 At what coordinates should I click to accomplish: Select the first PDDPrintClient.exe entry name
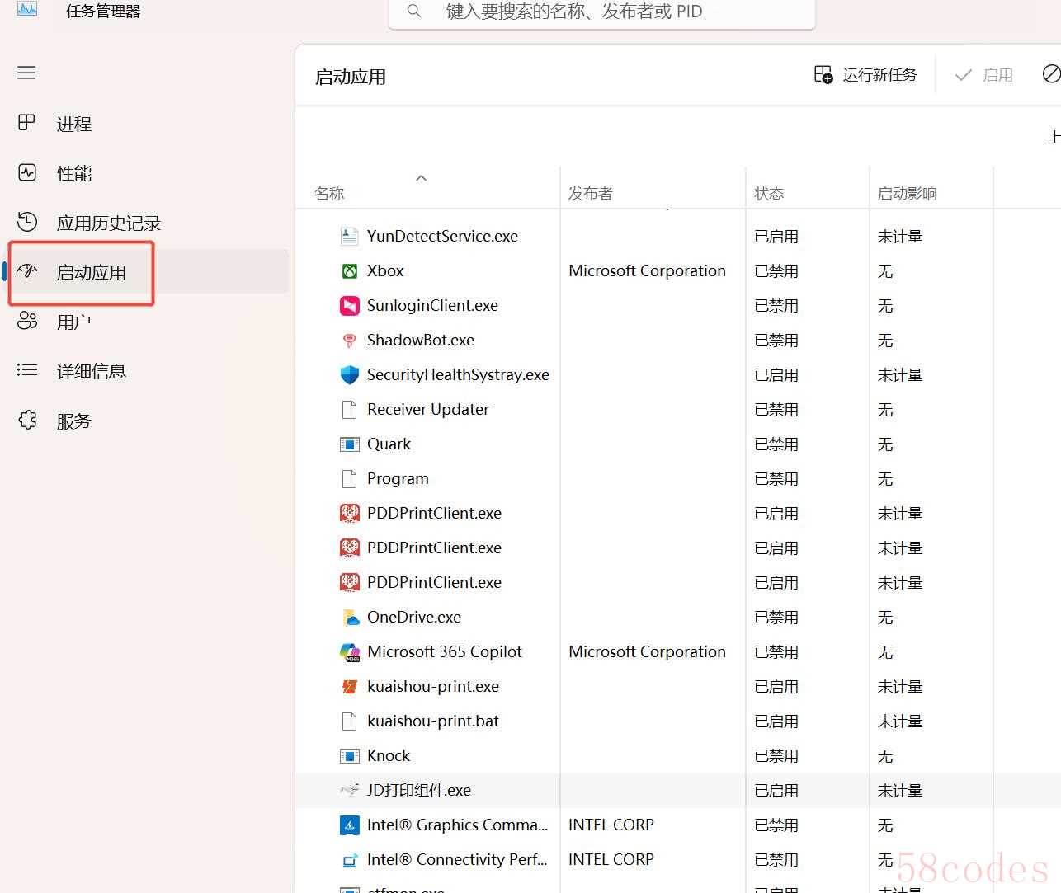(434, 513)
